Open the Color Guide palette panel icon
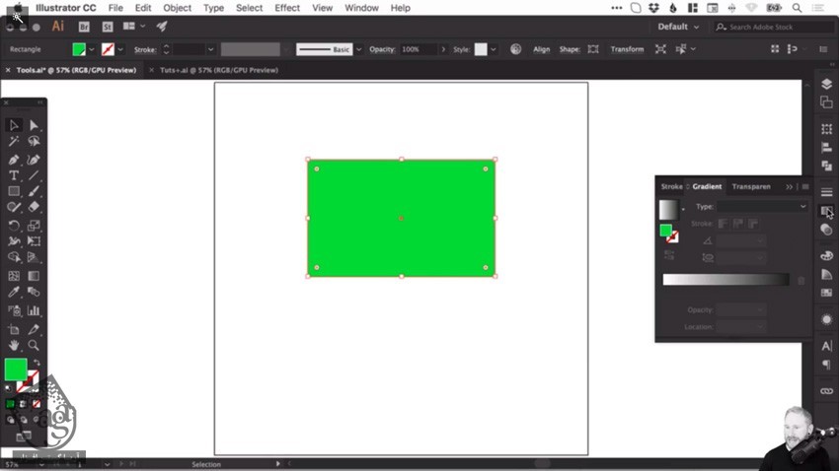 [826, 275]
